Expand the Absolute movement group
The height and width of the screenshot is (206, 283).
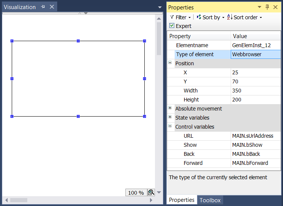click(x=170, y=108)
